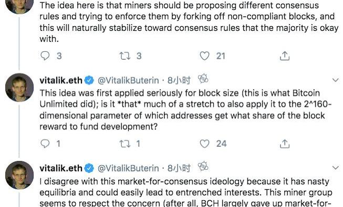Open @VitalikButerin handle on market-for-consensus tweet
Image resolution: width=343 pixels, height=207 pixels.
(x=128, y=168)
